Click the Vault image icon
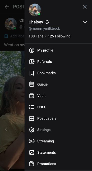The height and width of the screenshot is (171, 92). point(32,96)
